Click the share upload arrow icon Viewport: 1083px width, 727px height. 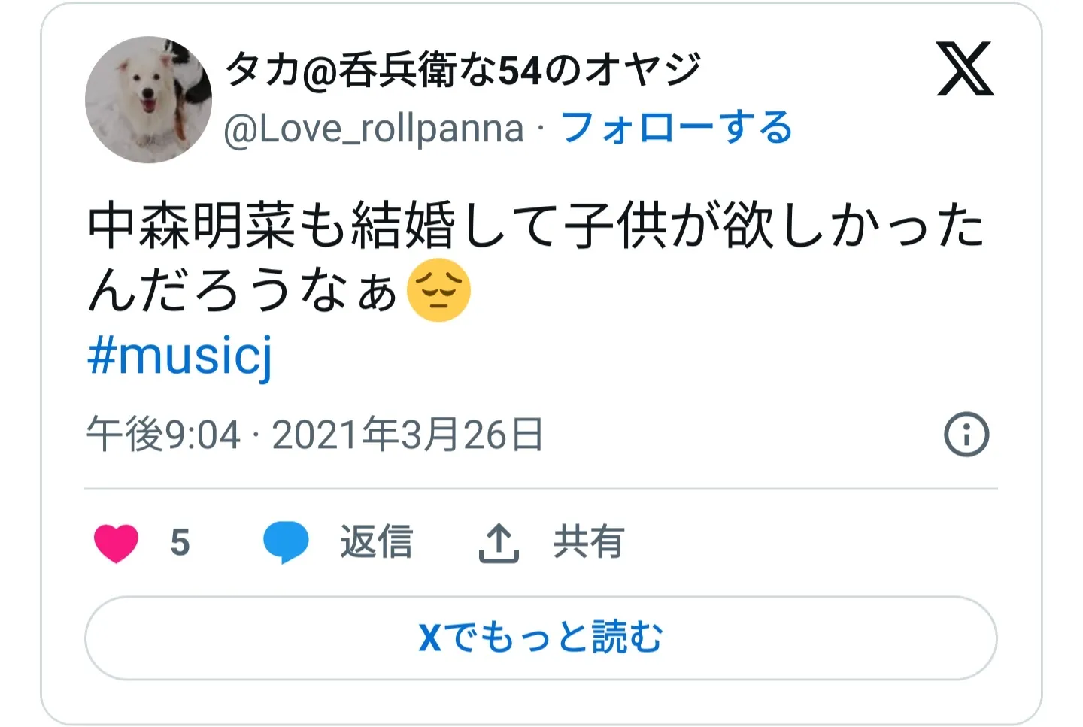click(x=499, y=543)
